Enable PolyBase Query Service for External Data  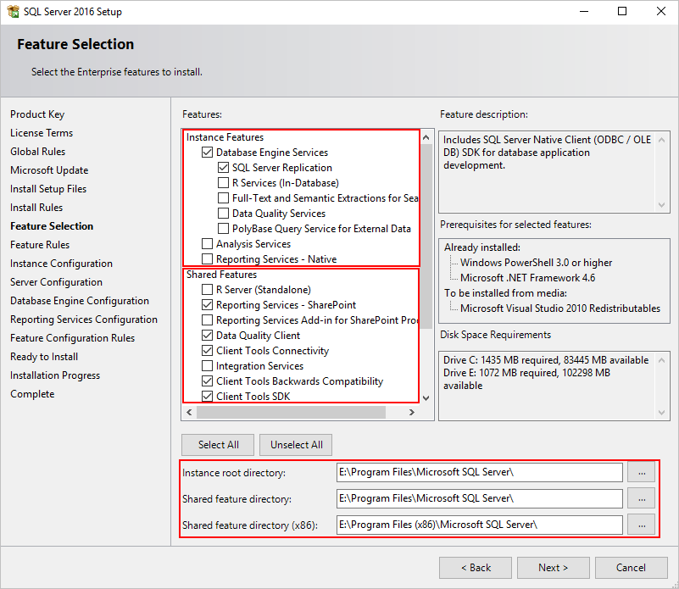pos(223,228)
